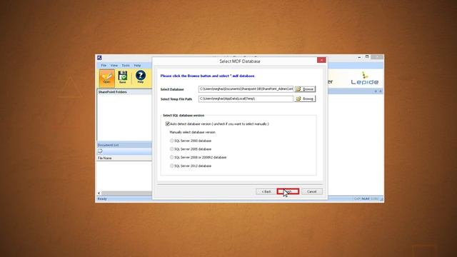Select SQL Server 2008 or 2008R2 database
457x257 pixels.
[171, 157]
